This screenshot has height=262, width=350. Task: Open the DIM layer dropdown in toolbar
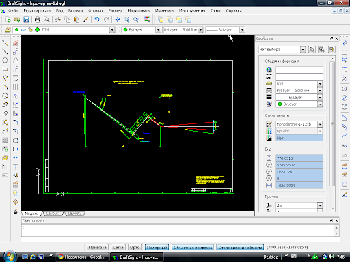112,30
